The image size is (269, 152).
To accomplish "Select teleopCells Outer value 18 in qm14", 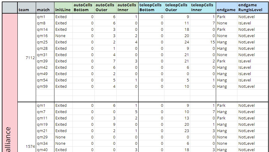I will pyautogui.click(x=177, y=30).
